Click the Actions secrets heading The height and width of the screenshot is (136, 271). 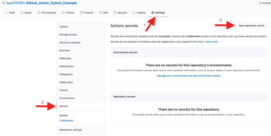(x=124, y=26)
